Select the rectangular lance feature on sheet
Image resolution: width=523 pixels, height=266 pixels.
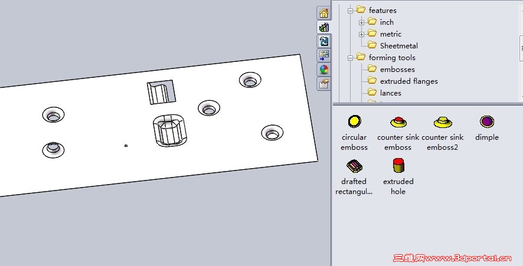(161, 91)
